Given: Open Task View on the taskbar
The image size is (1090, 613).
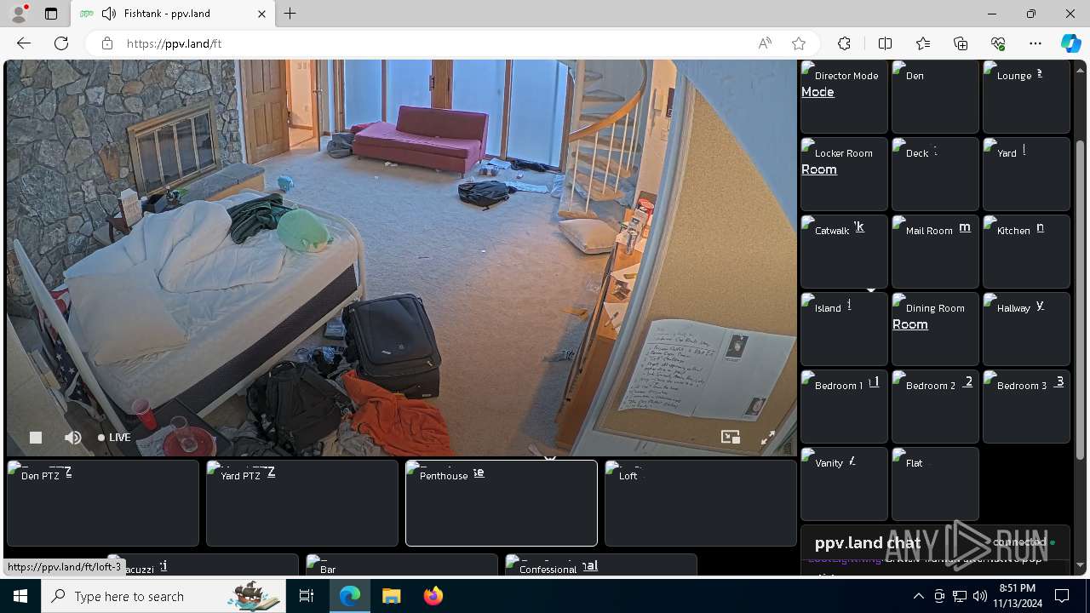Looking at the screenshot, I should 307,596.
